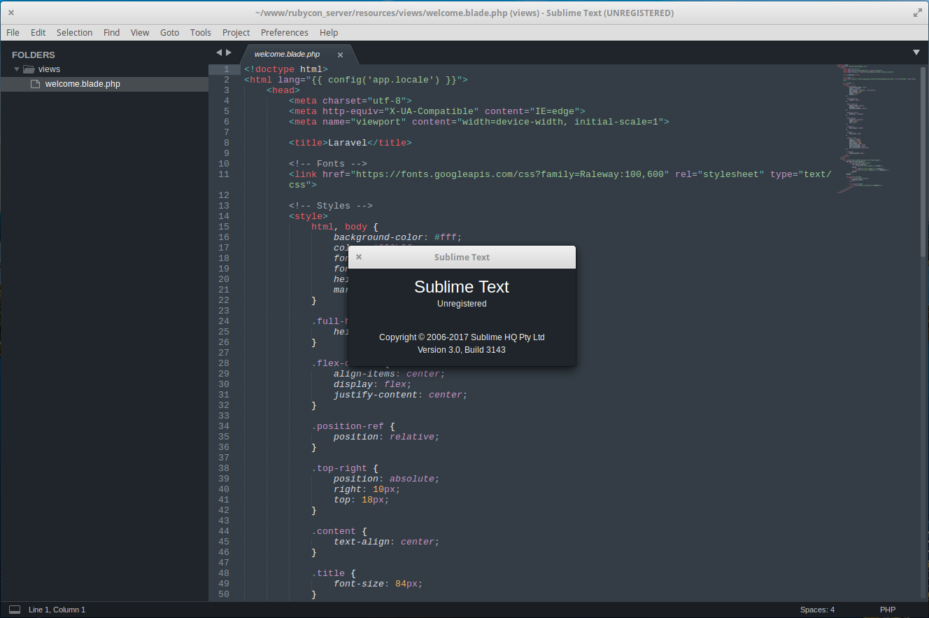Click the welcome.blade.php file icon in sidebar
This screenshot has height=618, width=929.
coord(36,83)
